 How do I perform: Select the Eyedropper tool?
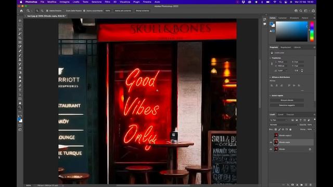coord(20,46)
